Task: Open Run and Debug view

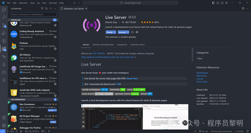Action: 4,33
